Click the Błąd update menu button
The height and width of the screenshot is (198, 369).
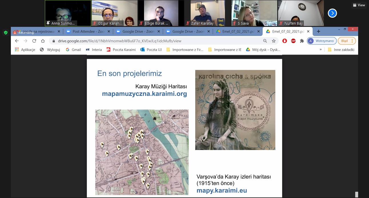[347, 41]
